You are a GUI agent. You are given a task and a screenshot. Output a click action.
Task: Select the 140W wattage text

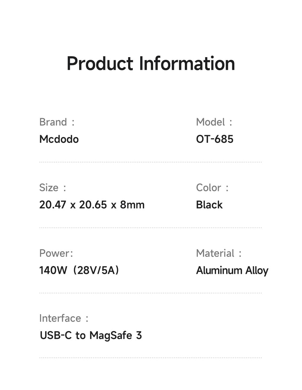[x=53, y=270]
